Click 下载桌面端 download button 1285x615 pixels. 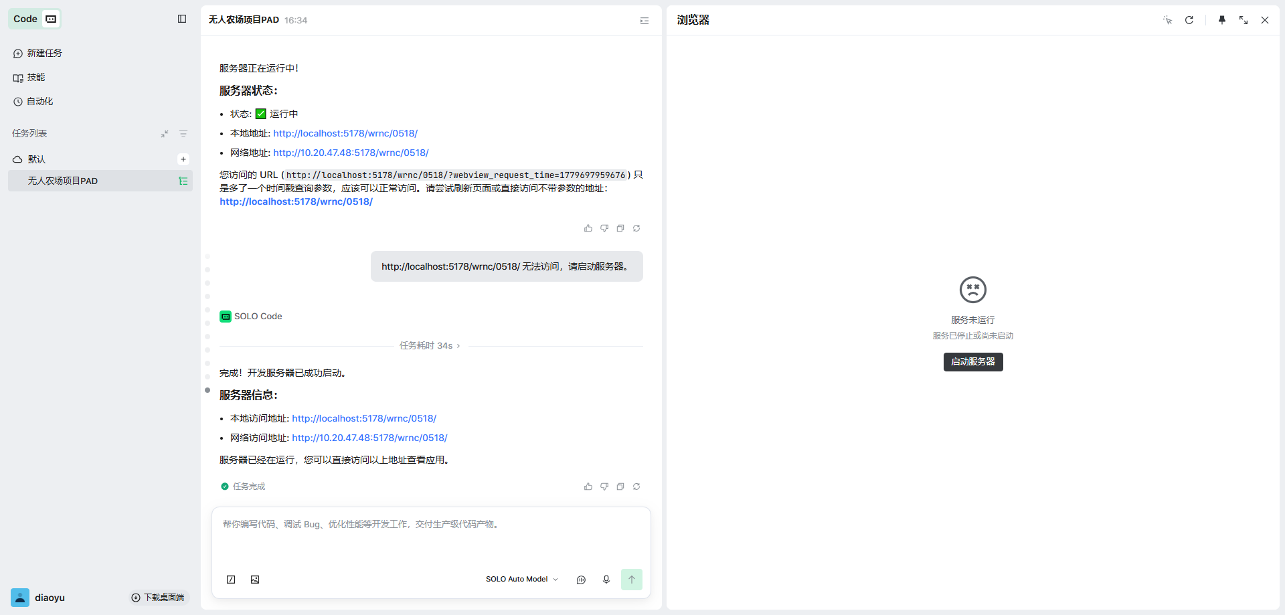pyautogui.click(x=158, y=598)
